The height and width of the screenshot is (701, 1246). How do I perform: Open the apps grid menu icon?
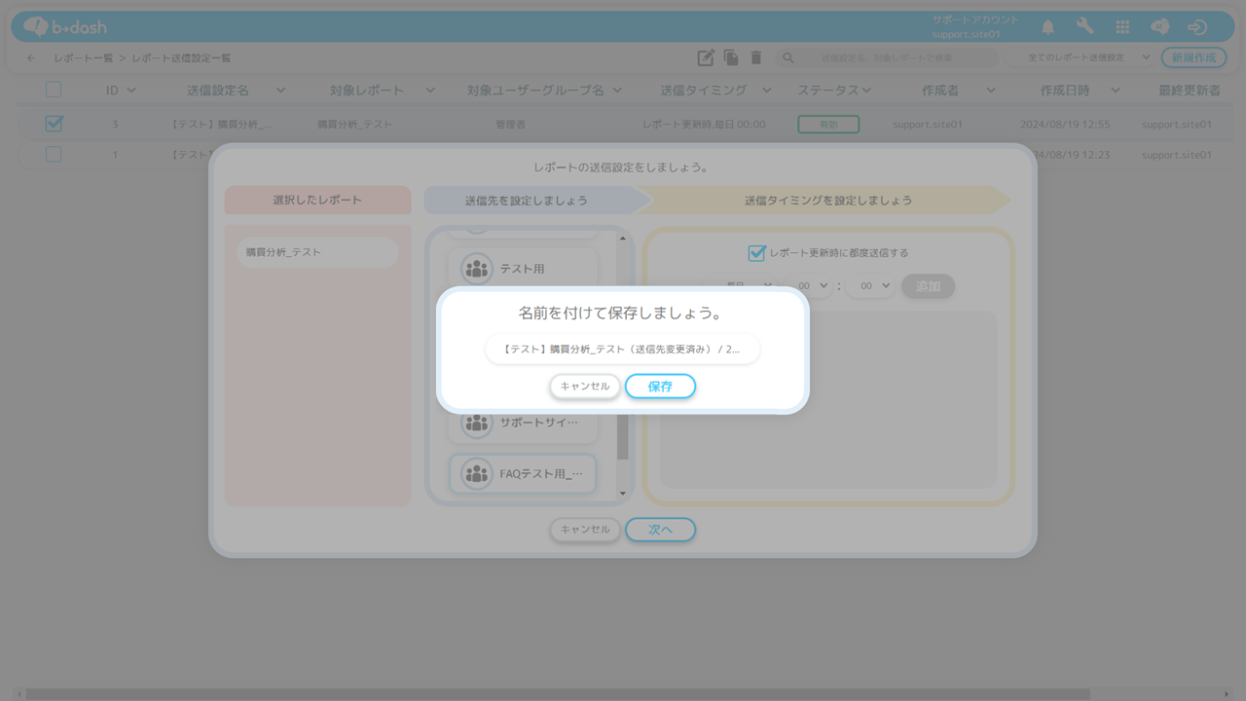point(1122,27)
